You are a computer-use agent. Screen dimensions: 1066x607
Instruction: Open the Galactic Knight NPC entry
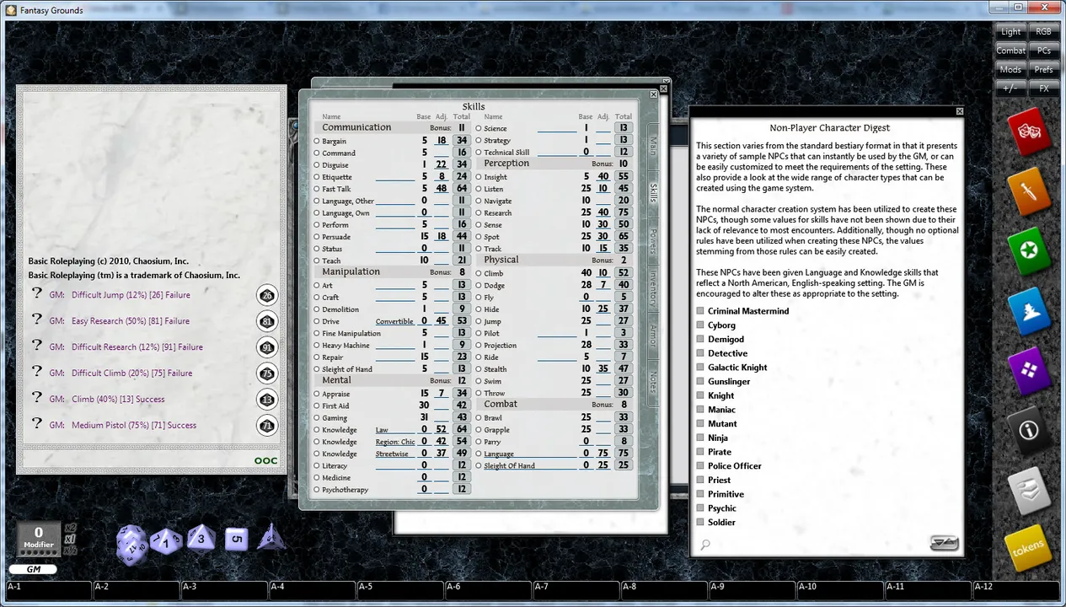(737, 368)
